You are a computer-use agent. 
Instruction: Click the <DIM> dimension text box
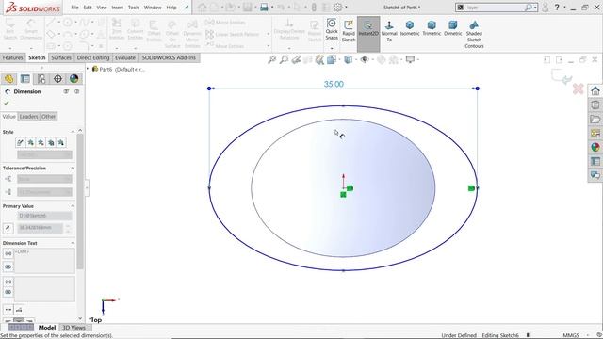coord(44,261)
